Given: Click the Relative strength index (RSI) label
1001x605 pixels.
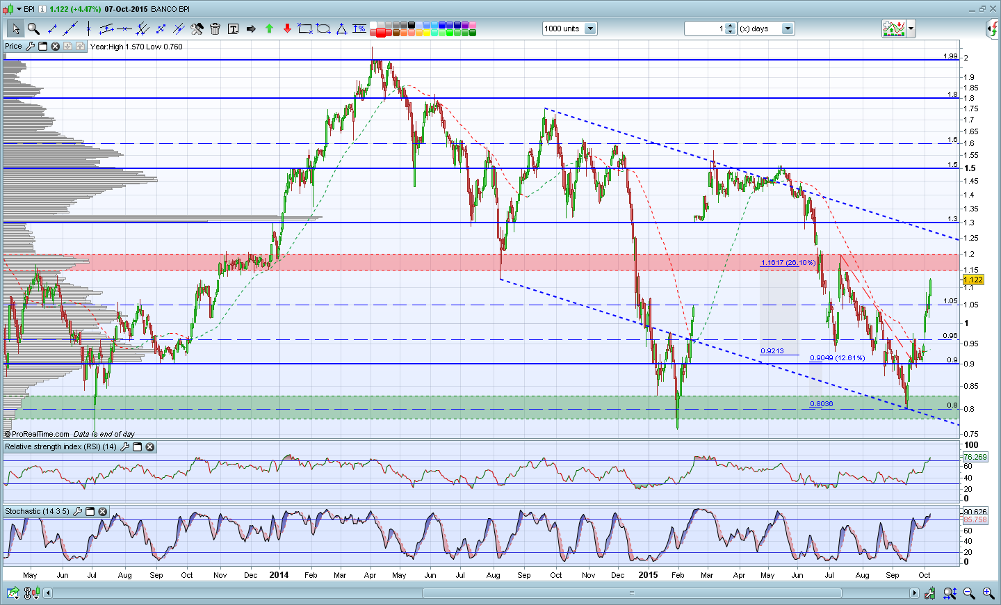Looking at the screenshot, I should 60,446.
